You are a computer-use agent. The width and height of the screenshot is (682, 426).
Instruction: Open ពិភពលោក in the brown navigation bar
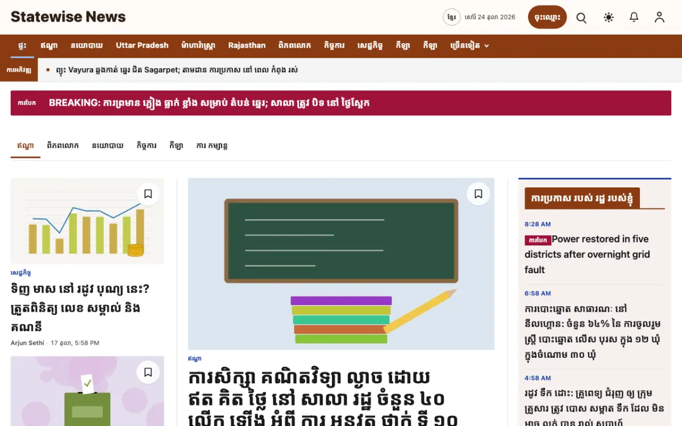294,45
